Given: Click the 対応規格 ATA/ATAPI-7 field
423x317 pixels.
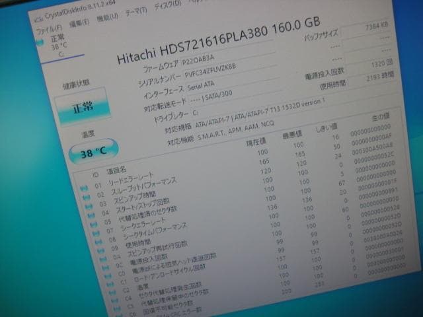Looking at the screenshot, I should 260,113.
